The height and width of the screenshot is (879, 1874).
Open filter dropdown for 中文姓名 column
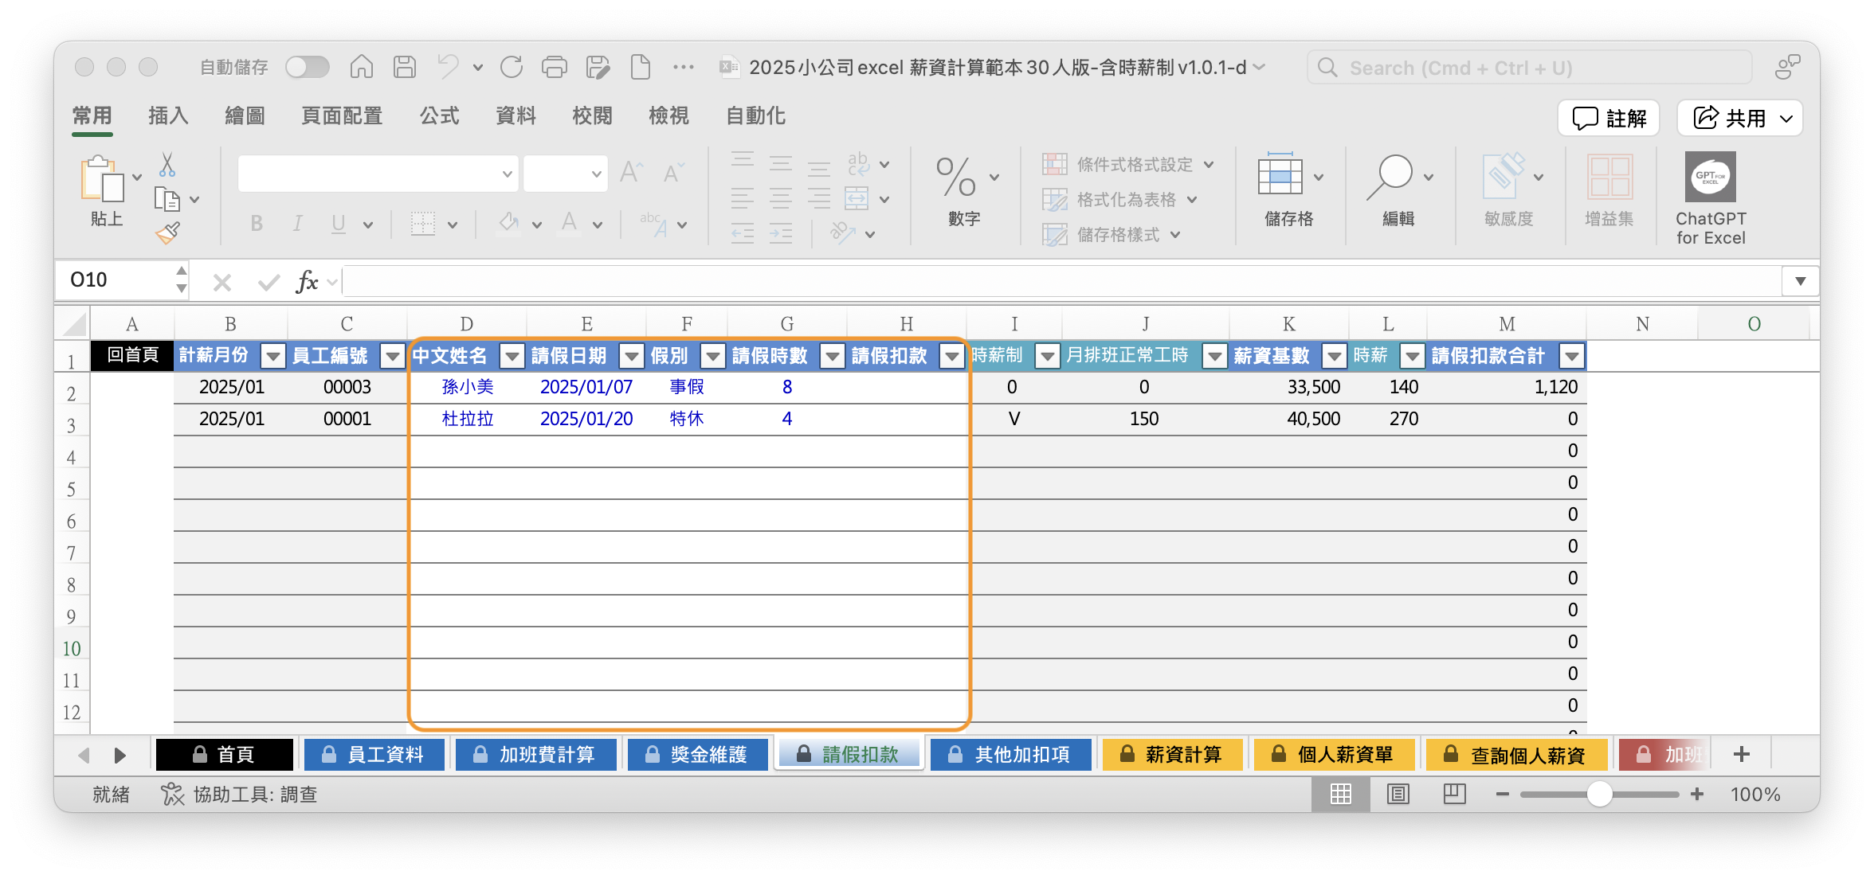point(512,356)
